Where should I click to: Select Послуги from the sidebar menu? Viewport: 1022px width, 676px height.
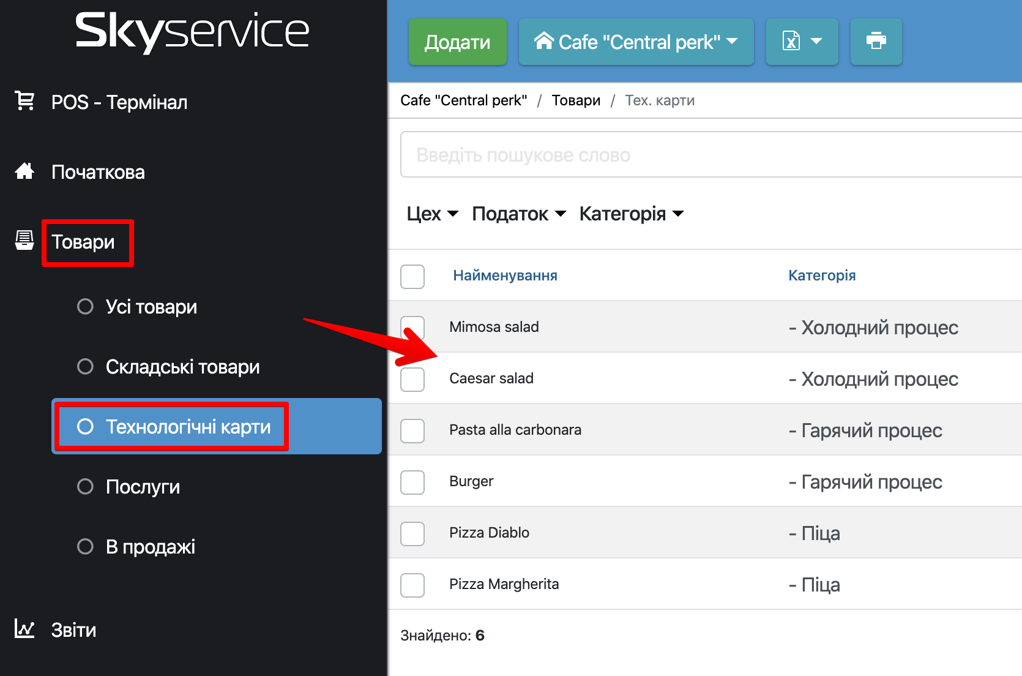tap(143, 487)
